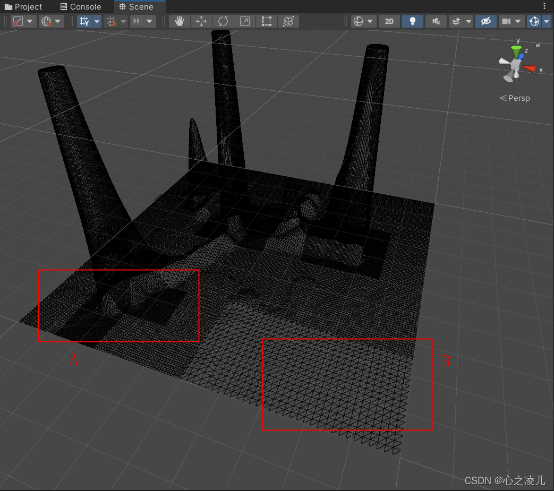Open the panel's three-dot options menu
The image size is (554, 491).
(544, 6)
